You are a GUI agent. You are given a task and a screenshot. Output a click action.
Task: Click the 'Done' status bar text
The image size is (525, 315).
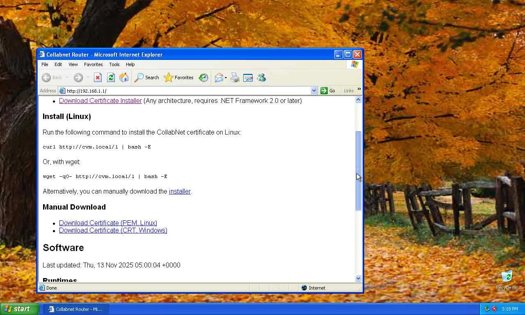52,288
